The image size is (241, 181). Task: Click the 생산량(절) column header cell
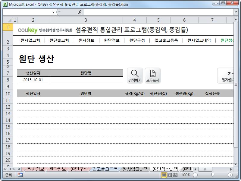point(158,94)
